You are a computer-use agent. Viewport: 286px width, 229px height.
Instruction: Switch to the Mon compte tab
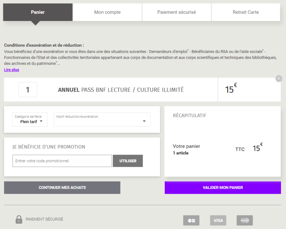point(107,13)
